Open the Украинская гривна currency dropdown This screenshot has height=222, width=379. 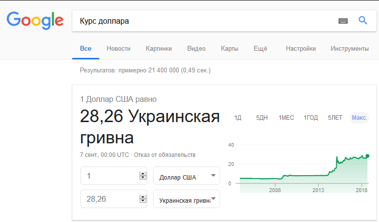186,199
